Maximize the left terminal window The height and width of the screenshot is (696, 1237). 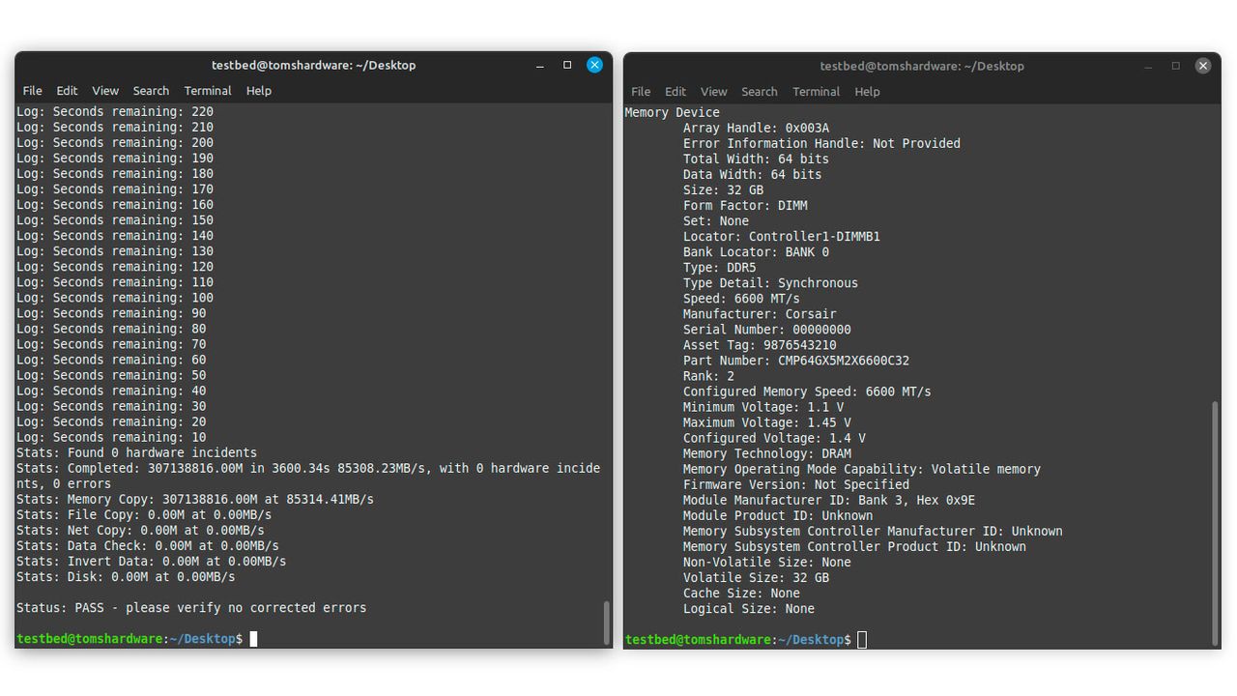[567, 65]
